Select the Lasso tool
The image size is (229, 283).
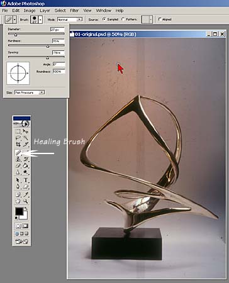pos(18,138)
